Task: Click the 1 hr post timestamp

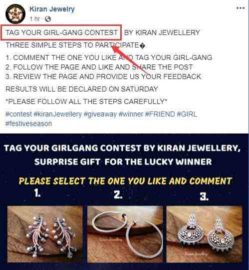Action: coord(35,19)
